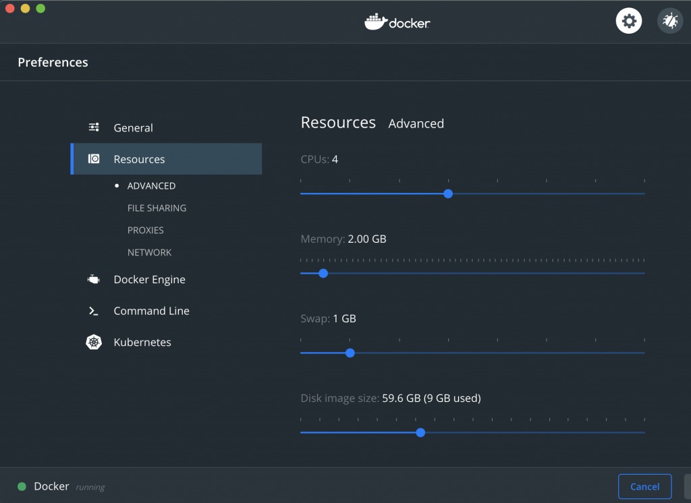691x503 pixels.
Task: Select the Resources section
Action: pos(166,159)
